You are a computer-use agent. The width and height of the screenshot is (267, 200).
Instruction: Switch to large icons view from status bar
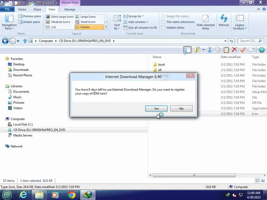[x=263, y=181]
